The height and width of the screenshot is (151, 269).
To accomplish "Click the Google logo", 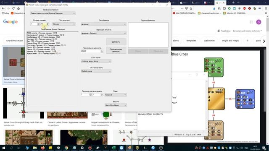I will click(10, 21).
